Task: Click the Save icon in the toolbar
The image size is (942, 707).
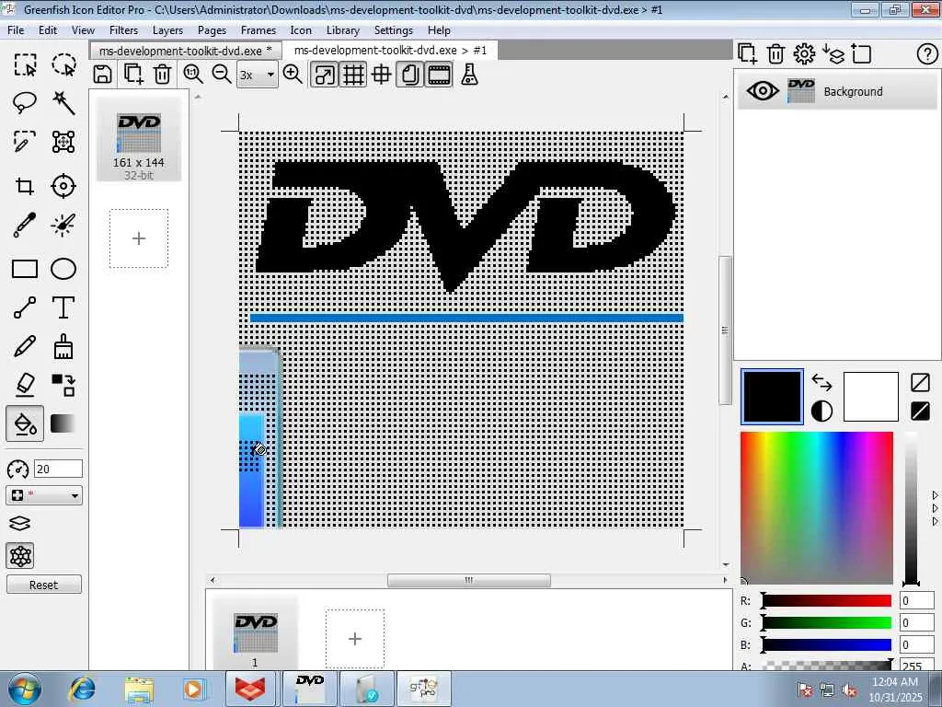Action: pyautogui.click(x=103, y=75)
